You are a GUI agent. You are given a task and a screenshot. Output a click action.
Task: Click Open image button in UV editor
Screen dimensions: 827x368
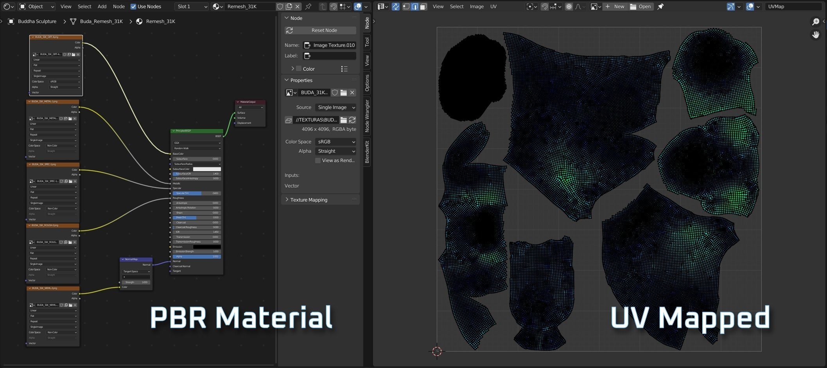pyautogui.click(x=640, y=7)
